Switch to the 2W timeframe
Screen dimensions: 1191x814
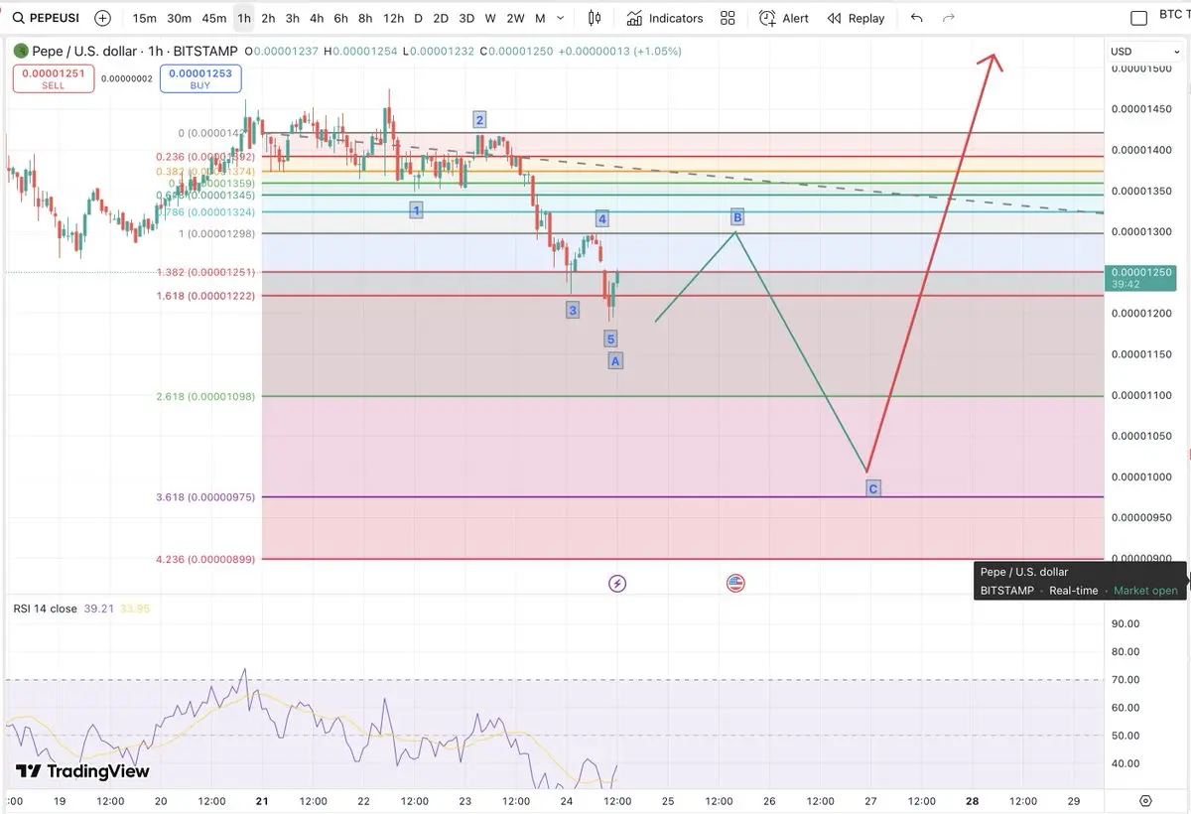click(515, 18)
